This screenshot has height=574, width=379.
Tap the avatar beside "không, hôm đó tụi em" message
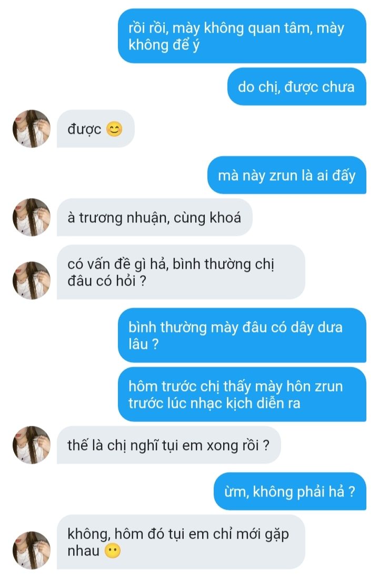pyautogui.click(x=32, y=550)
